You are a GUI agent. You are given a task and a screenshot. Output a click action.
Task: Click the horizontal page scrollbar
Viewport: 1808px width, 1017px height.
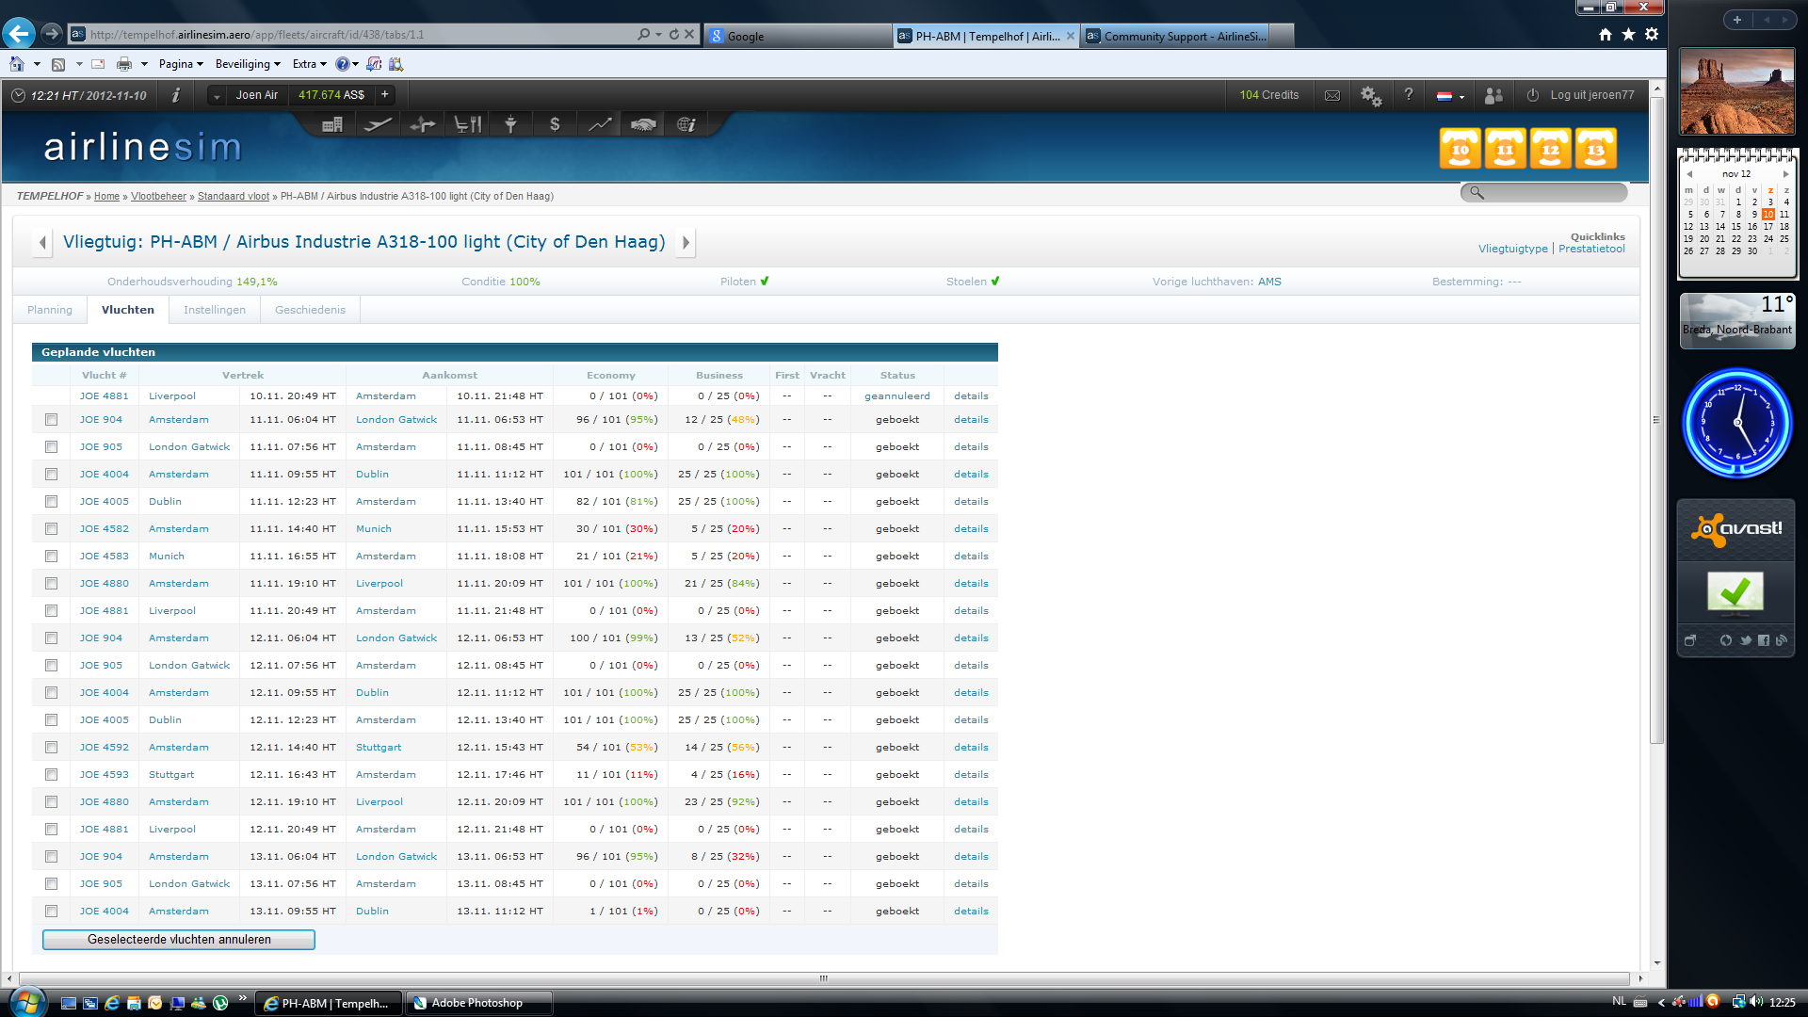pos(824,978)
